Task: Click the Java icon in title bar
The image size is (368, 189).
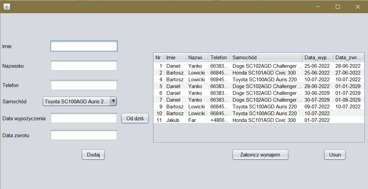Action: point(6,6)
